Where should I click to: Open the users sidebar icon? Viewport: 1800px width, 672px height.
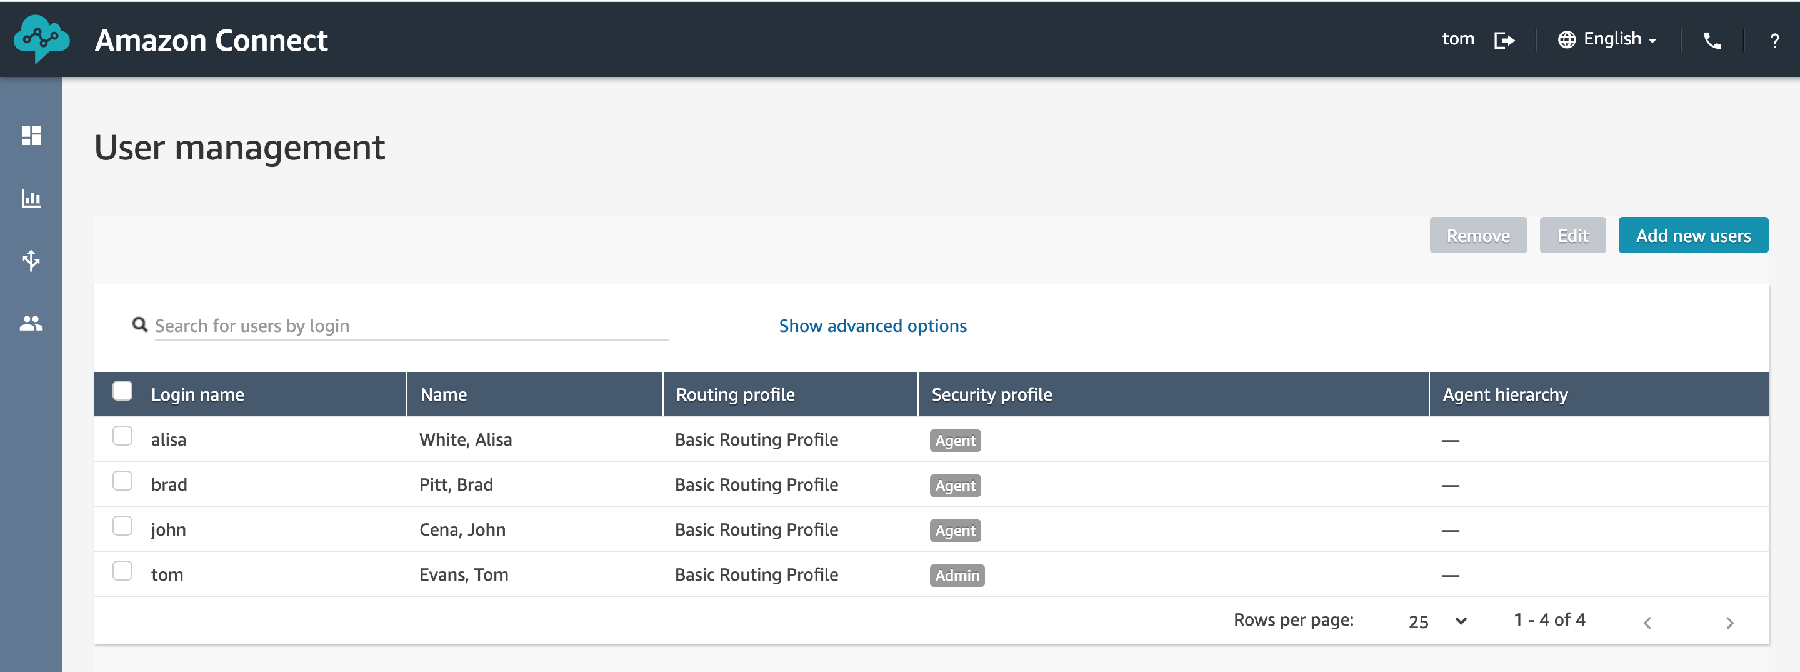(x=31, y=323)
